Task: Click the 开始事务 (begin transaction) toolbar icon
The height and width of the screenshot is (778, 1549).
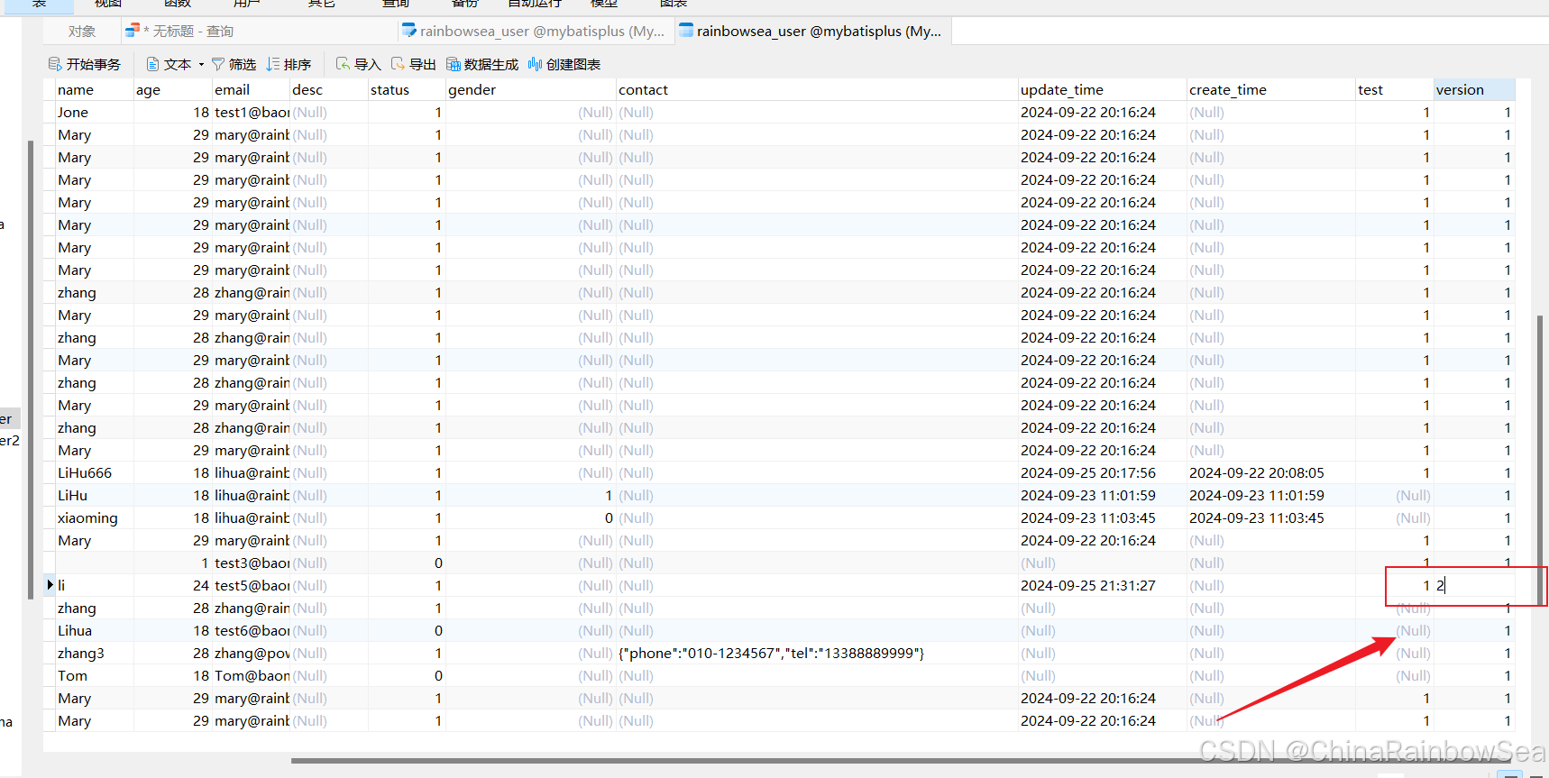Action: coord(55,64)
